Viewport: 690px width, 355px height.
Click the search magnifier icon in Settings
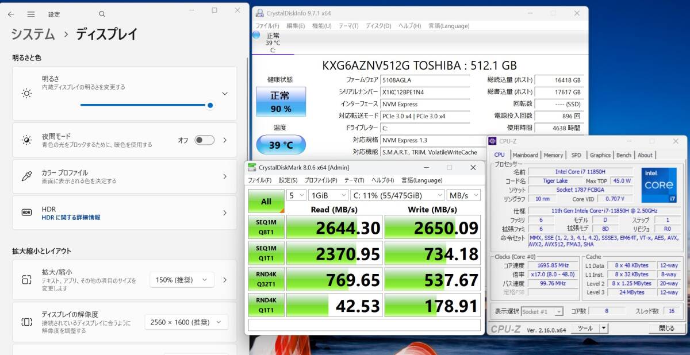point(102,14)
